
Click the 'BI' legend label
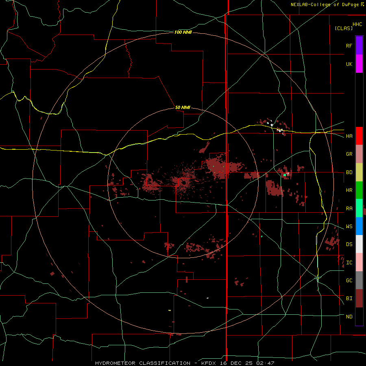click(x=349, y=298)
